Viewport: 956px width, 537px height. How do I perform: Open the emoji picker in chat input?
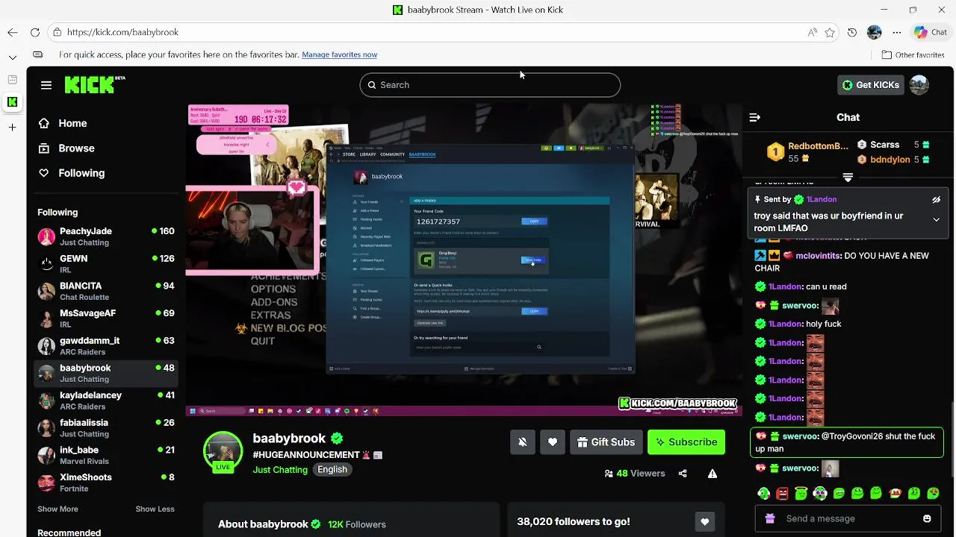click(927, 518)
